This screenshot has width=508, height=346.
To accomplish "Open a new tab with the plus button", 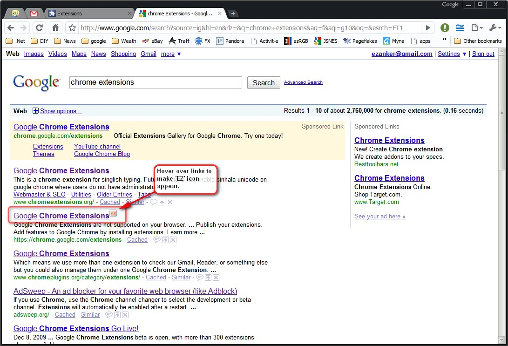I will click(x=233, y=14).
